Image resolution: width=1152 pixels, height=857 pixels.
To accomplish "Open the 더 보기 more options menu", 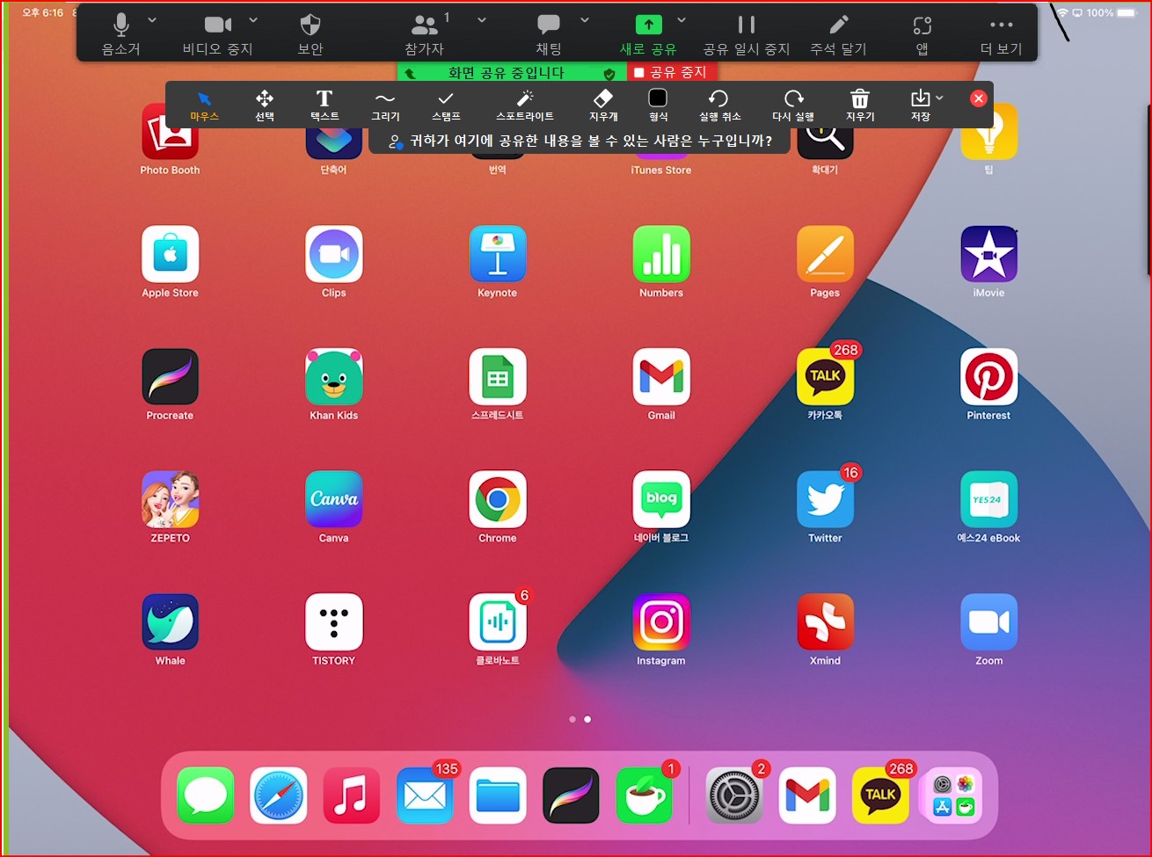I will [x=1002, y=34].
